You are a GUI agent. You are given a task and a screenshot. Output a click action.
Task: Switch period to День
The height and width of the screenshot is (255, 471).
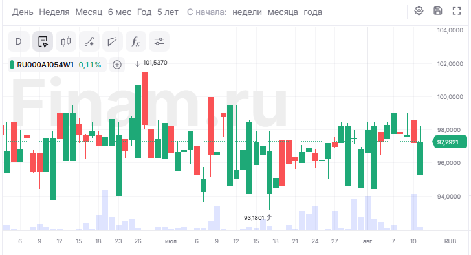[23, 12]
